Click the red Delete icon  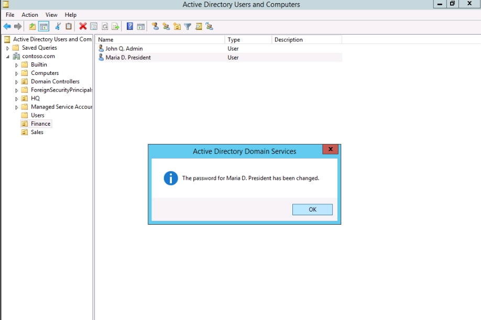tap(83, 26)
